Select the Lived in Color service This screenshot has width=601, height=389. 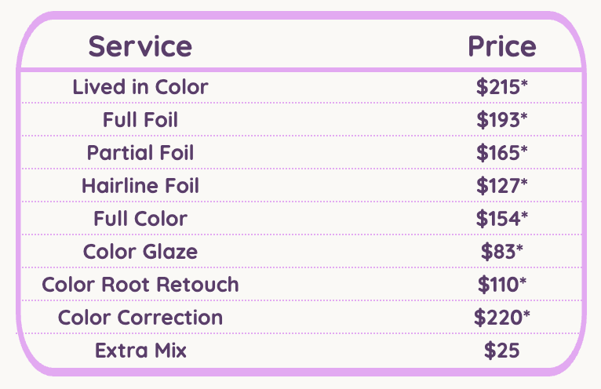tap(140, 86)
